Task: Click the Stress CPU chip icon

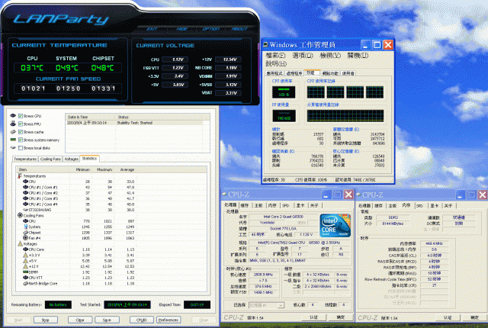Action: (x=13, y=116)
